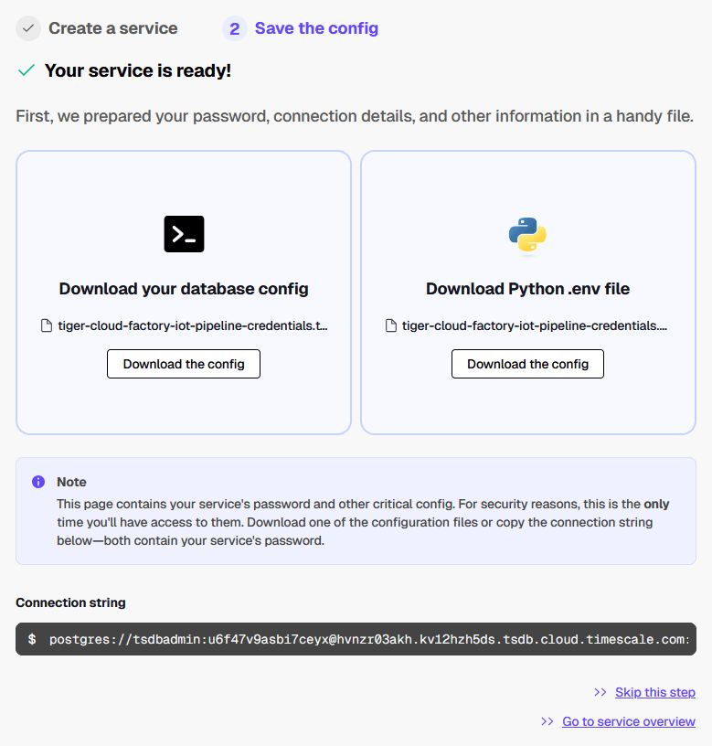Click the double-chevron beside Go to service overview
The width and height of the screenshot is (712, 746).
click(547, 721)
